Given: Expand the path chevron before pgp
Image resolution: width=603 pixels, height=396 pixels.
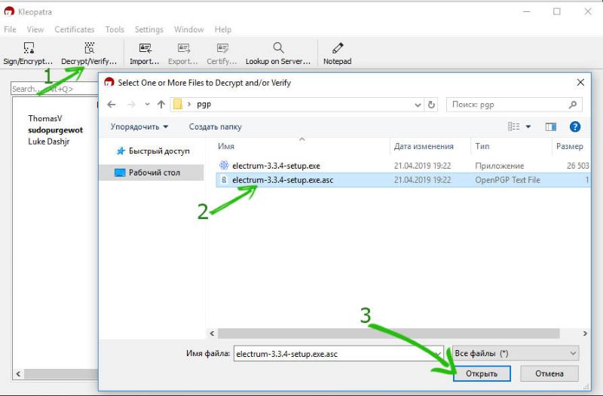Looking at the screenshot, I should [x=189, y=105].
